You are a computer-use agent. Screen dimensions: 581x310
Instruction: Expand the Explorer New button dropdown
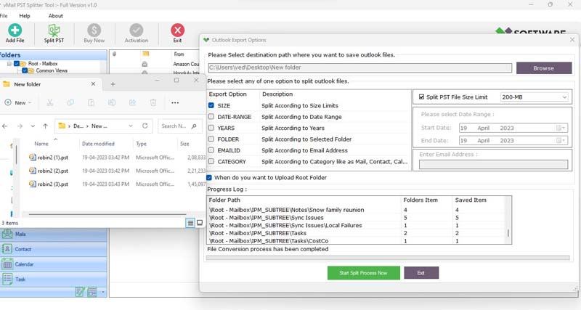pyautogui.click(x=30, y=102)
